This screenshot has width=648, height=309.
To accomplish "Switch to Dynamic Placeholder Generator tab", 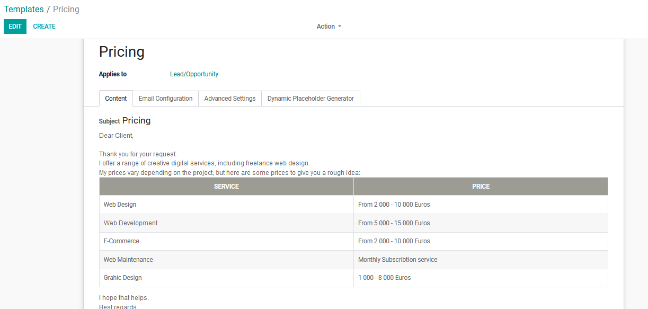I will [x=310, y=99].
